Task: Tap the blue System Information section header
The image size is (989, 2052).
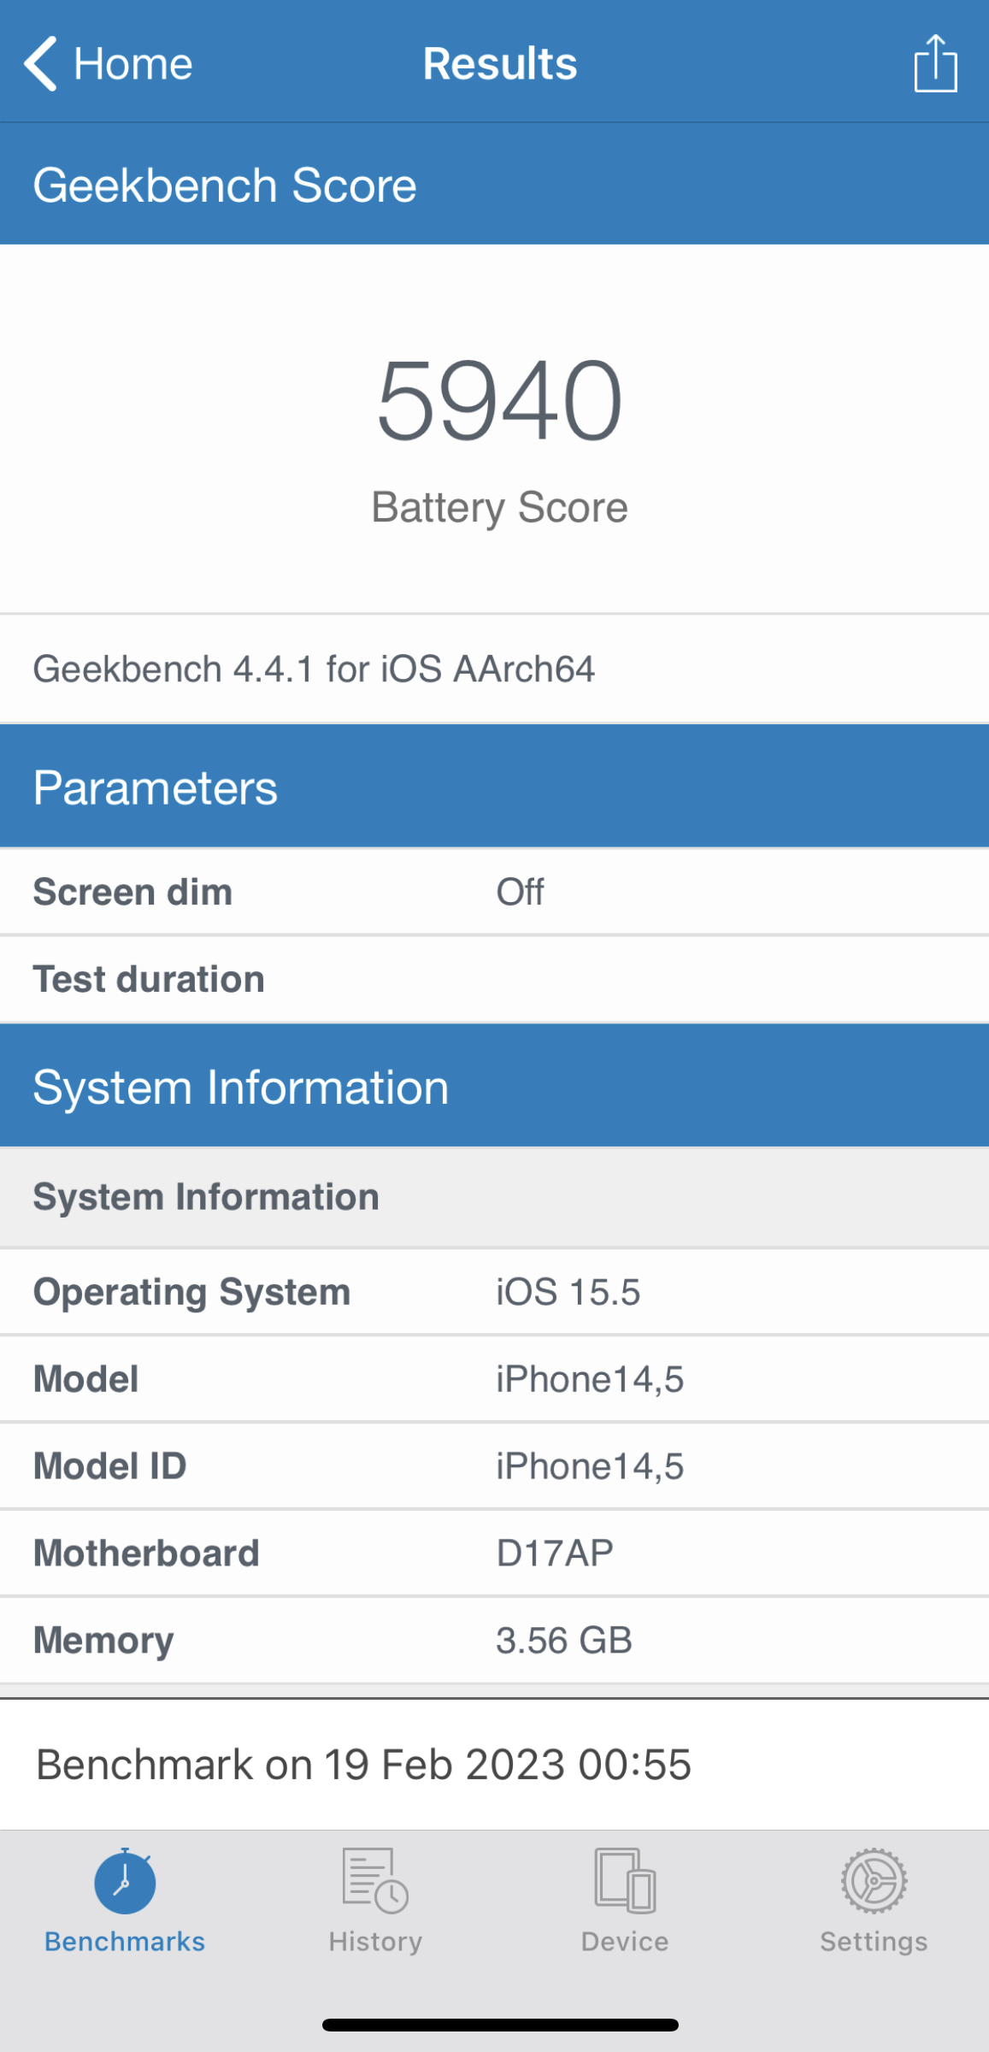Action: [494, 1086]
